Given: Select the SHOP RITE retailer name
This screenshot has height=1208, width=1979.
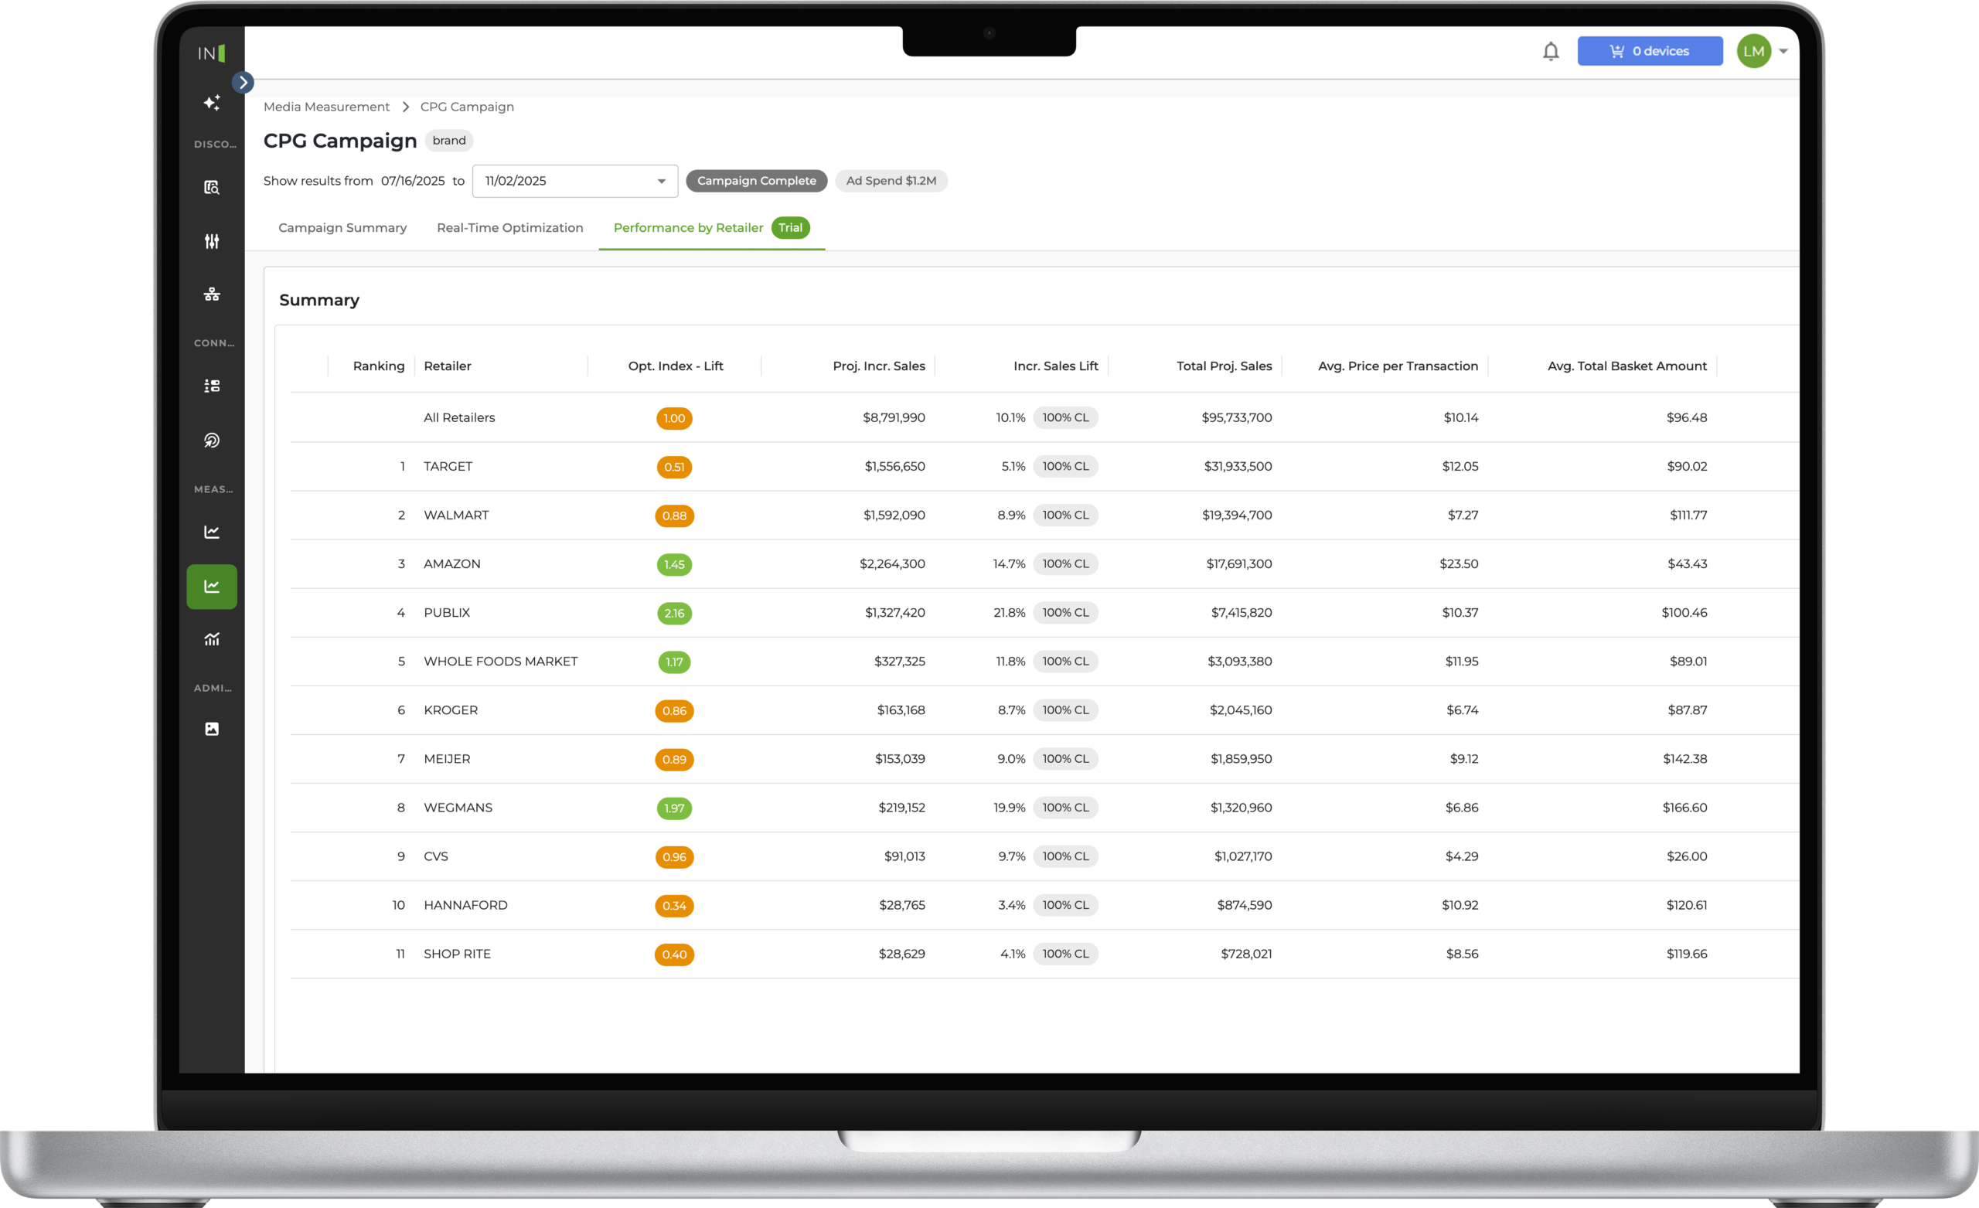Looking at the screenshot, I should coord(457,954).
